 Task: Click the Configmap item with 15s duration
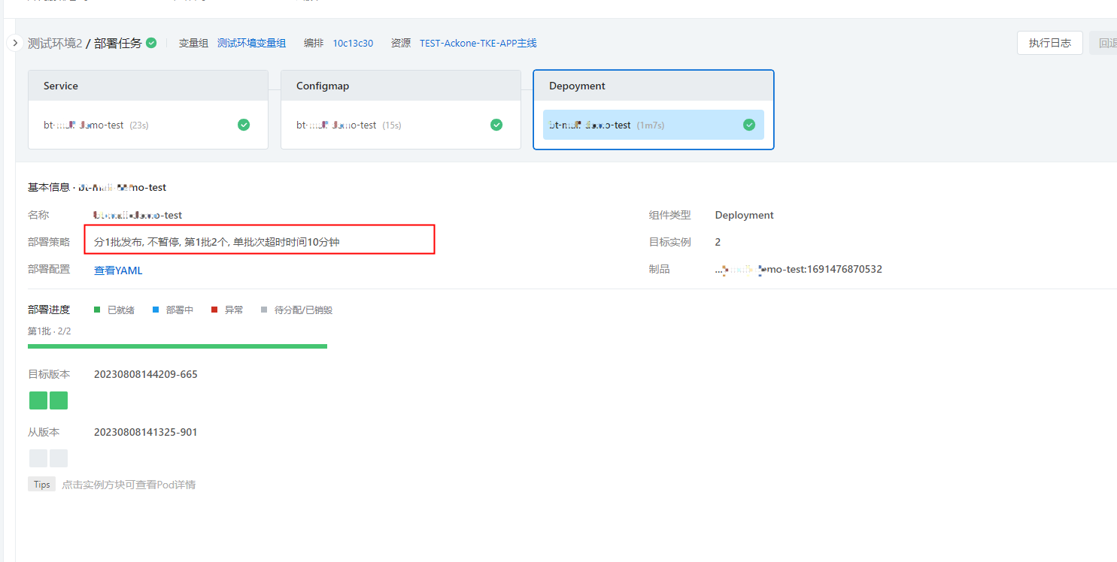click(401, 125)
